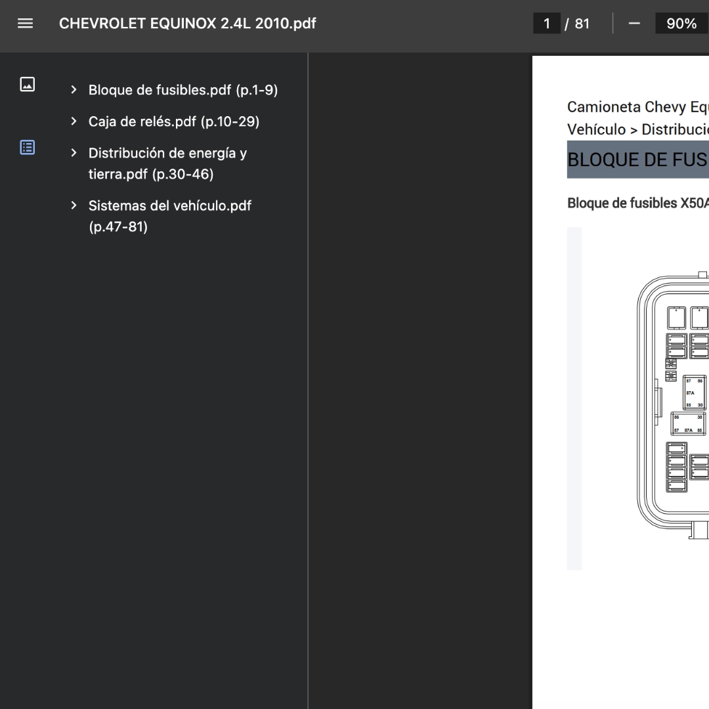Viewport: 709px width, 709px height.
Task: Expand the Sistemas del vehículo.pdf chevron
Action: [74, 205]
